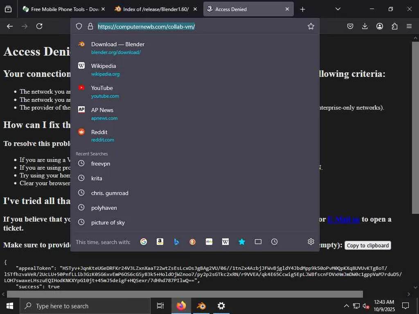
Task: Go back to previous page
Action: click(10, 26)
